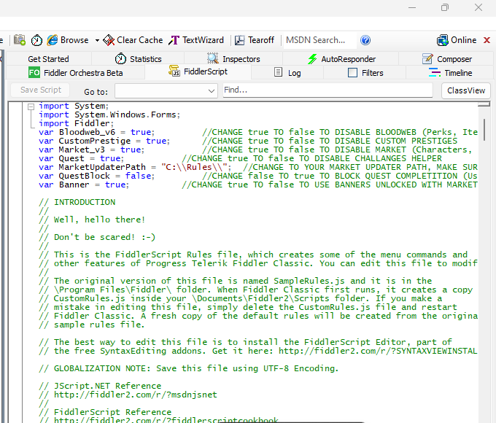Select the FiddlerScript tab
This screenshot has height=423, width=496.
point(198,71)
